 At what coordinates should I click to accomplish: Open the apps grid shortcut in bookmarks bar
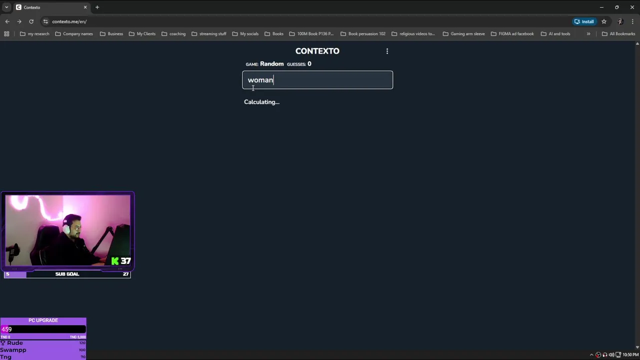point(6,33)
